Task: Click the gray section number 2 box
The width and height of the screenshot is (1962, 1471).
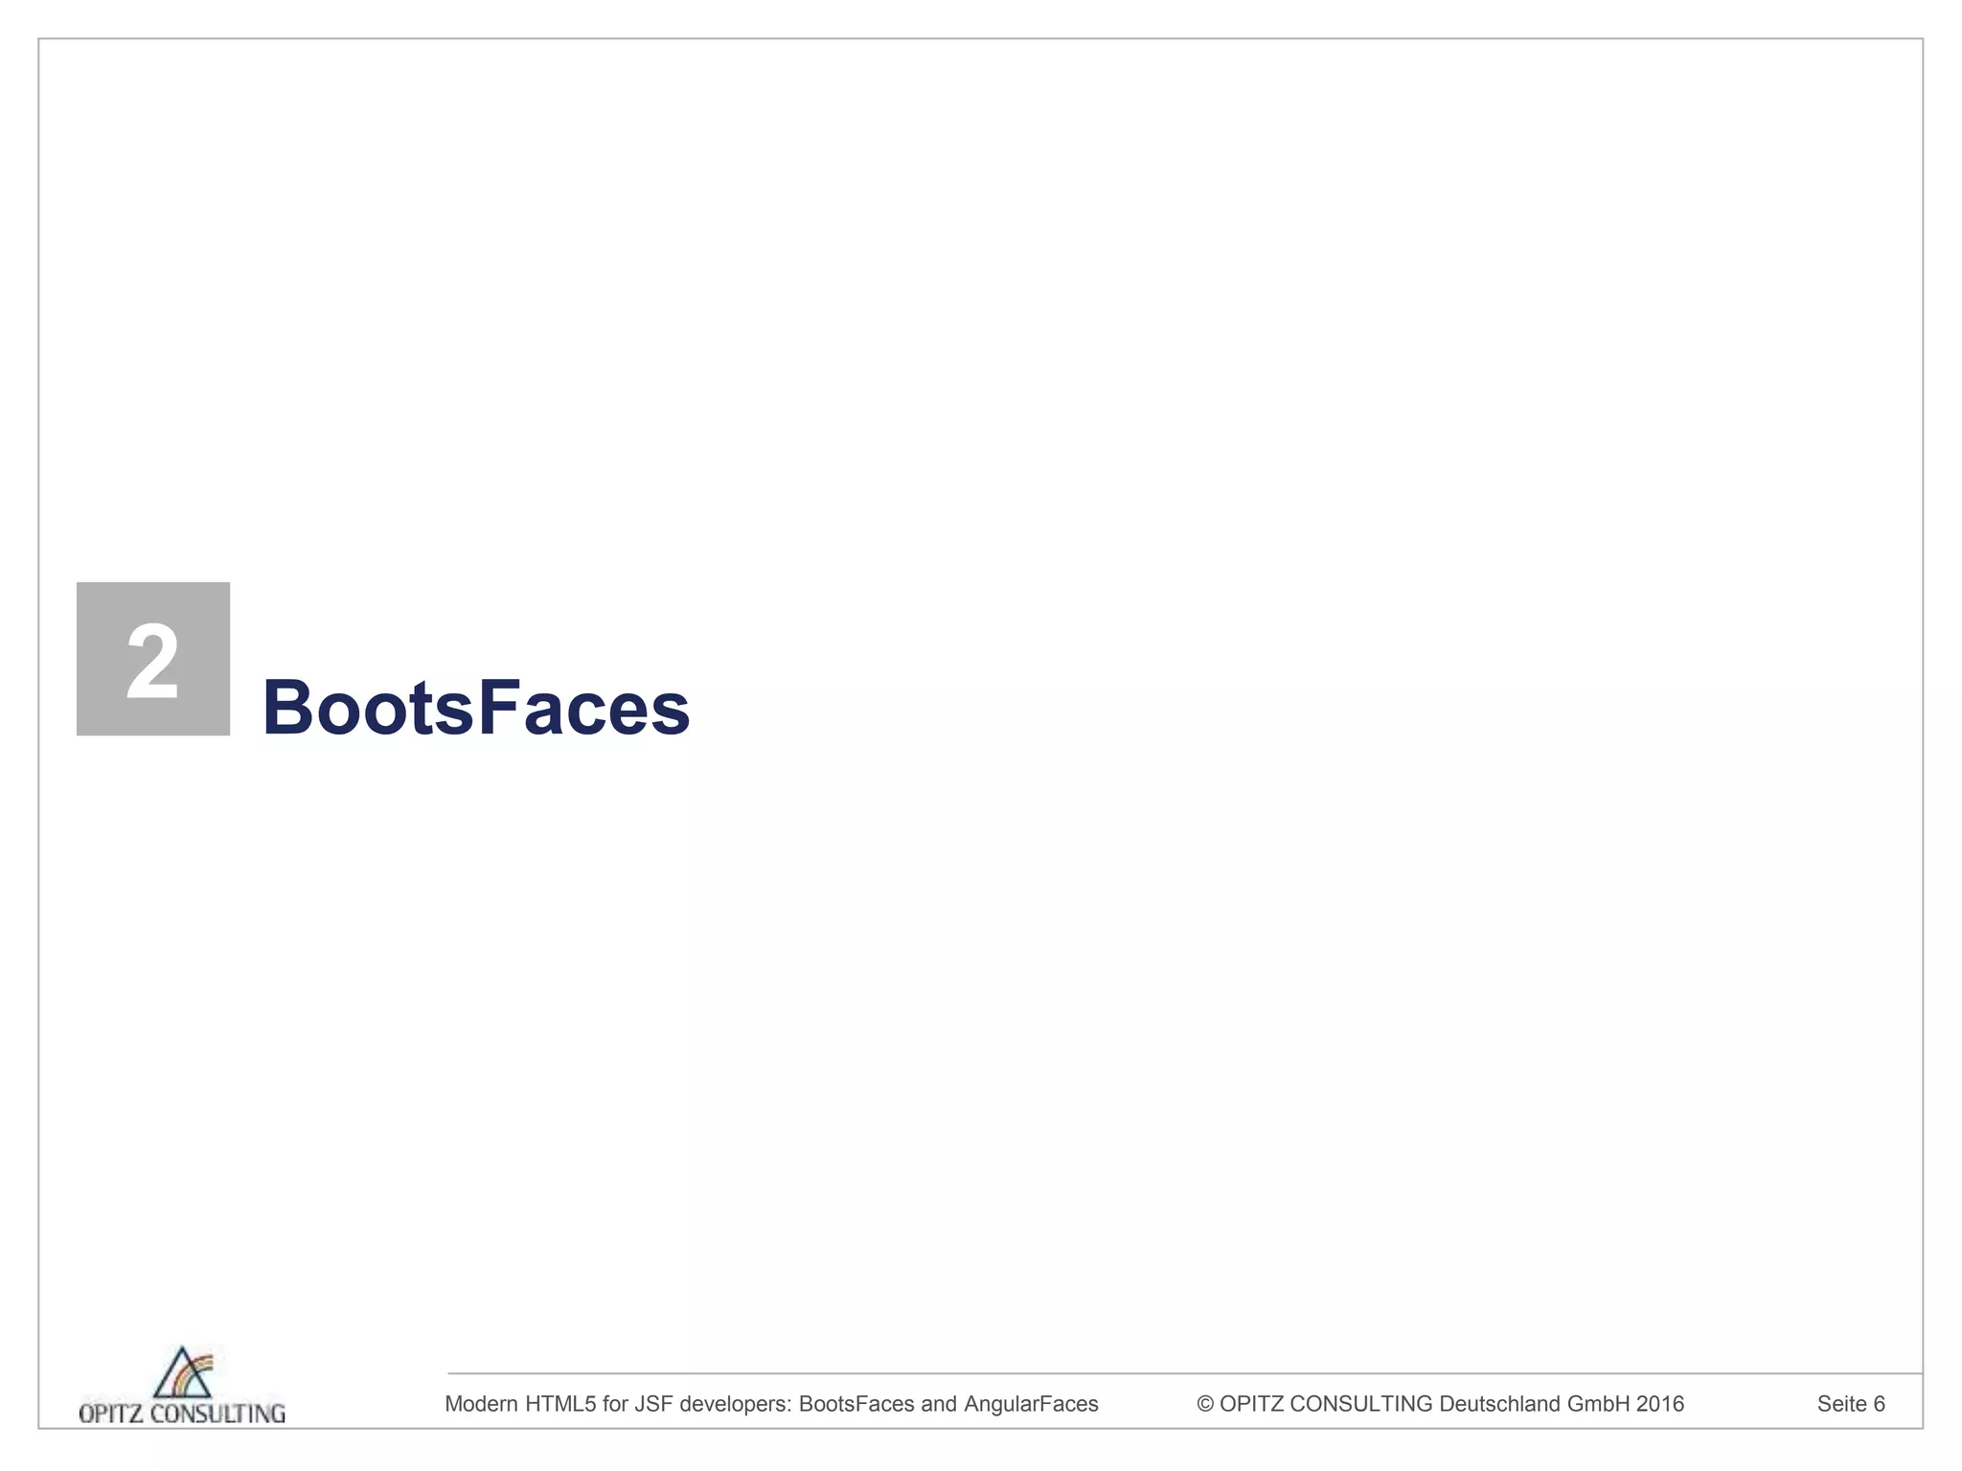Action: coord(153,659)
